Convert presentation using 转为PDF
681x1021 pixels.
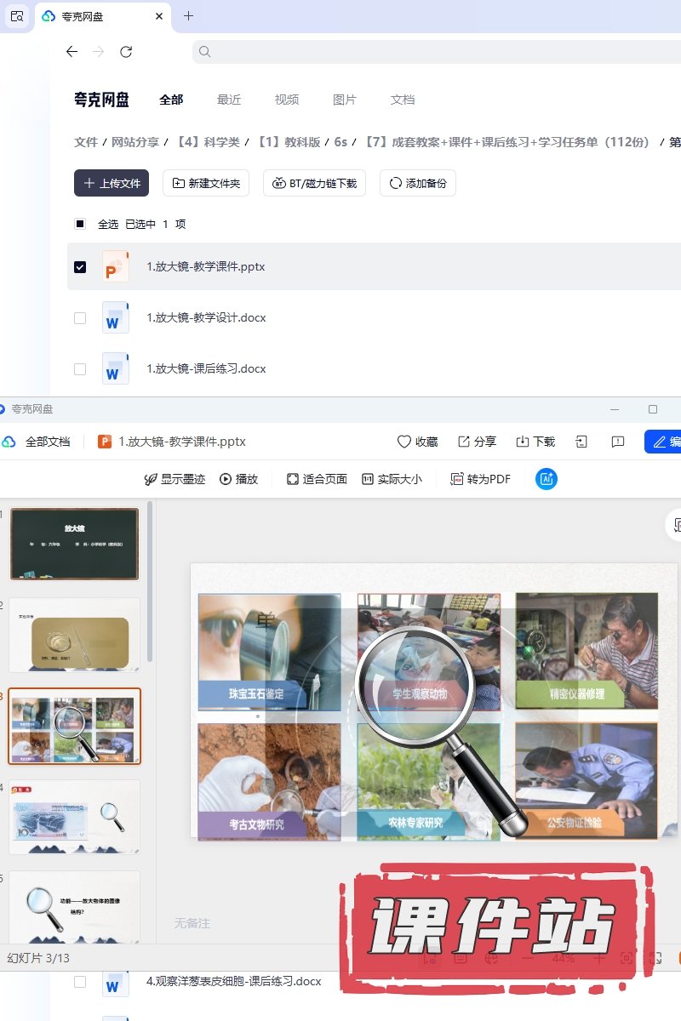pyautogui.click(x=480, y=479)
